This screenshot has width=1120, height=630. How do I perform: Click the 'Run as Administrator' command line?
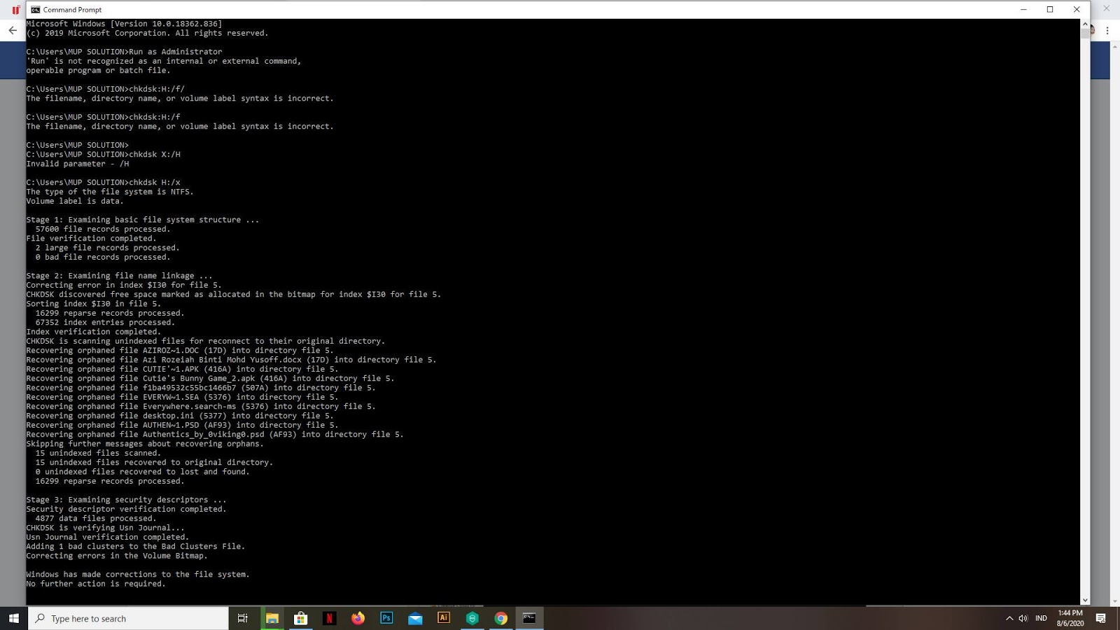tap(124, 52)
